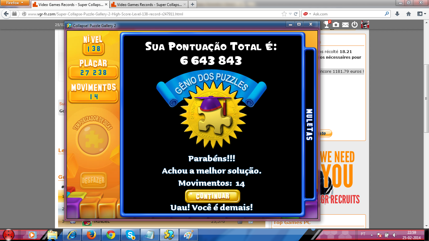Open site messages via envelope icon
Image resolution: width=429 pixels, height=241 pixels.
point(345,24)
